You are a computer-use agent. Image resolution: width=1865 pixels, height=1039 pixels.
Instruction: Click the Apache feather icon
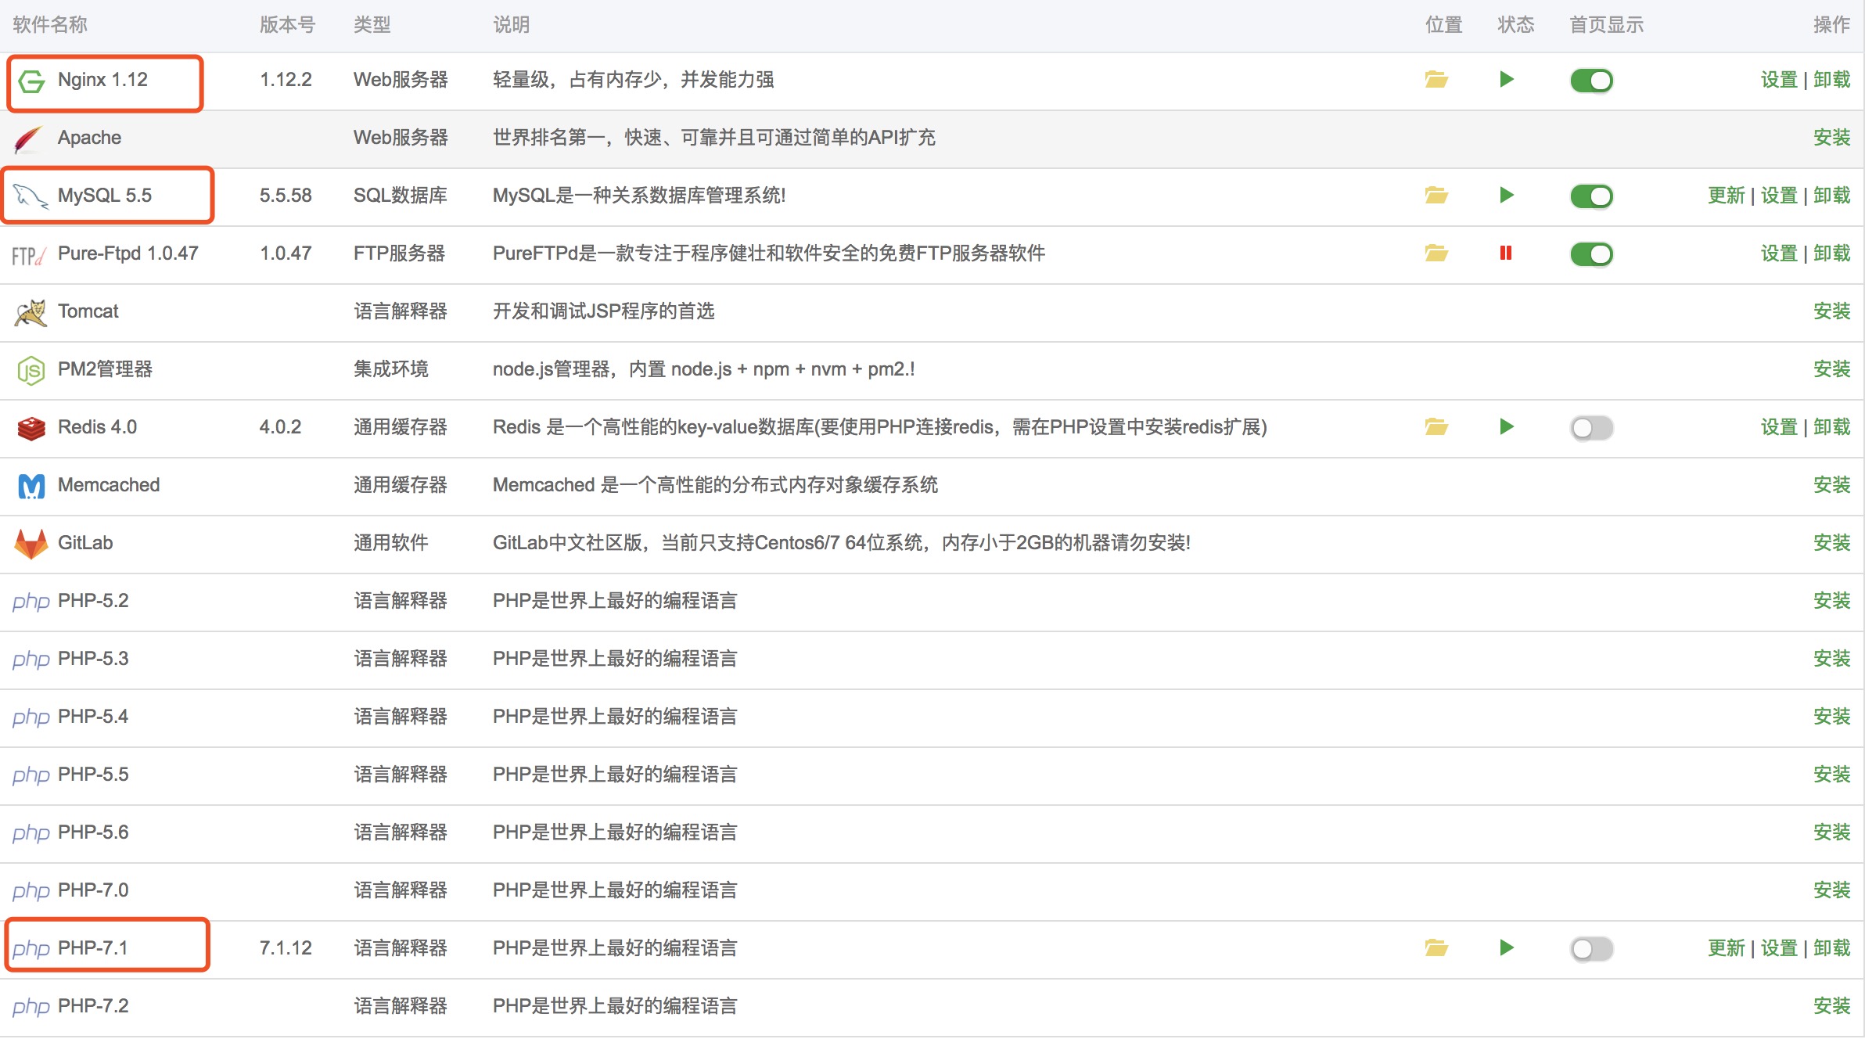pos(29,139)
